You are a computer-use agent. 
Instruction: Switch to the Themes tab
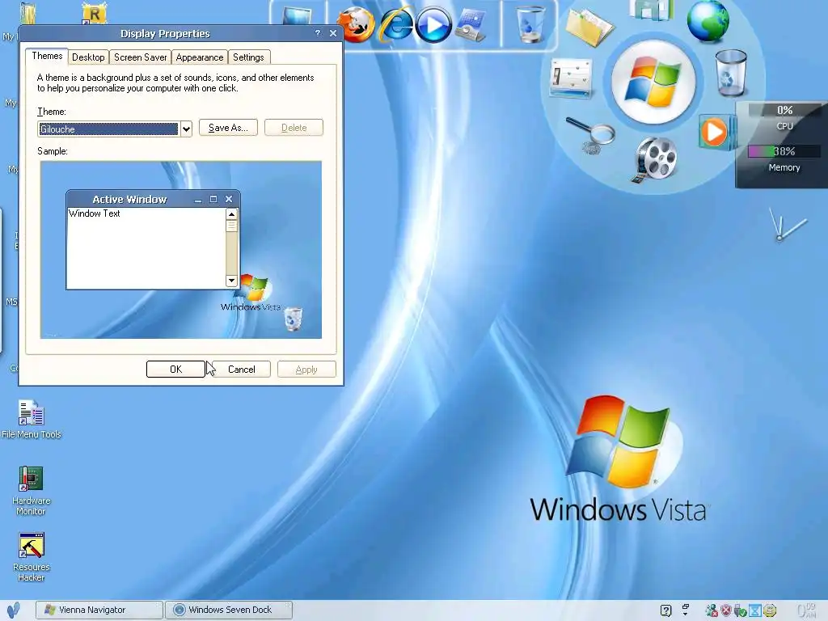(47, 56)
